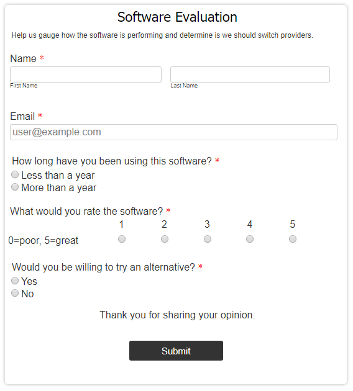Click the 'Software Evaluation' heading
The image size is (353, 391).
177,17
